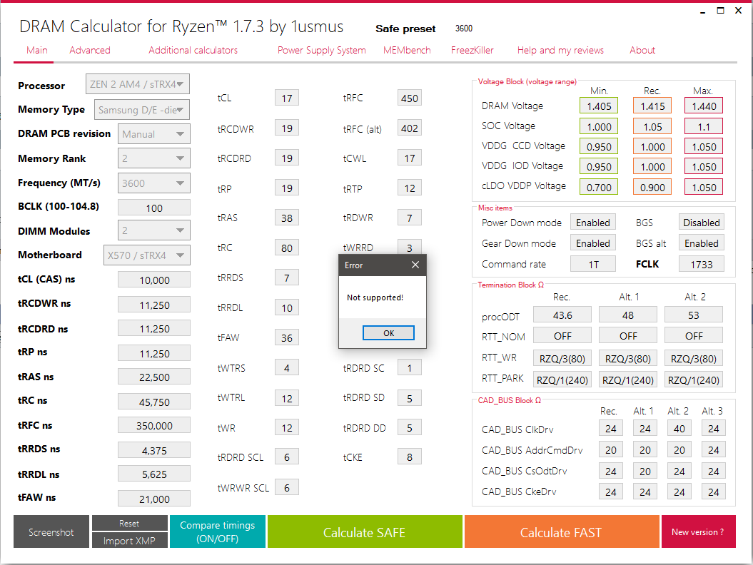This screenshot has height=565, width=753.
Task: Click the tCL value 17
Action: coord(287,98)
